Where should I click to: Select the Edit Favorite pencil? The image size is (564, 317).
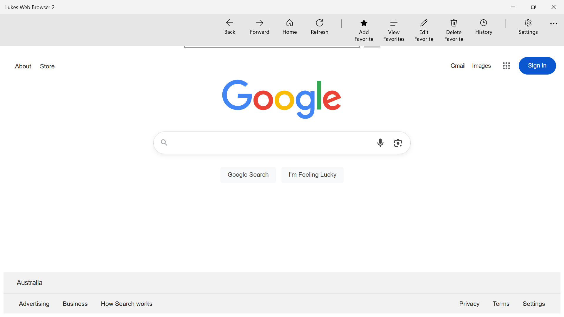click(424, 31)
